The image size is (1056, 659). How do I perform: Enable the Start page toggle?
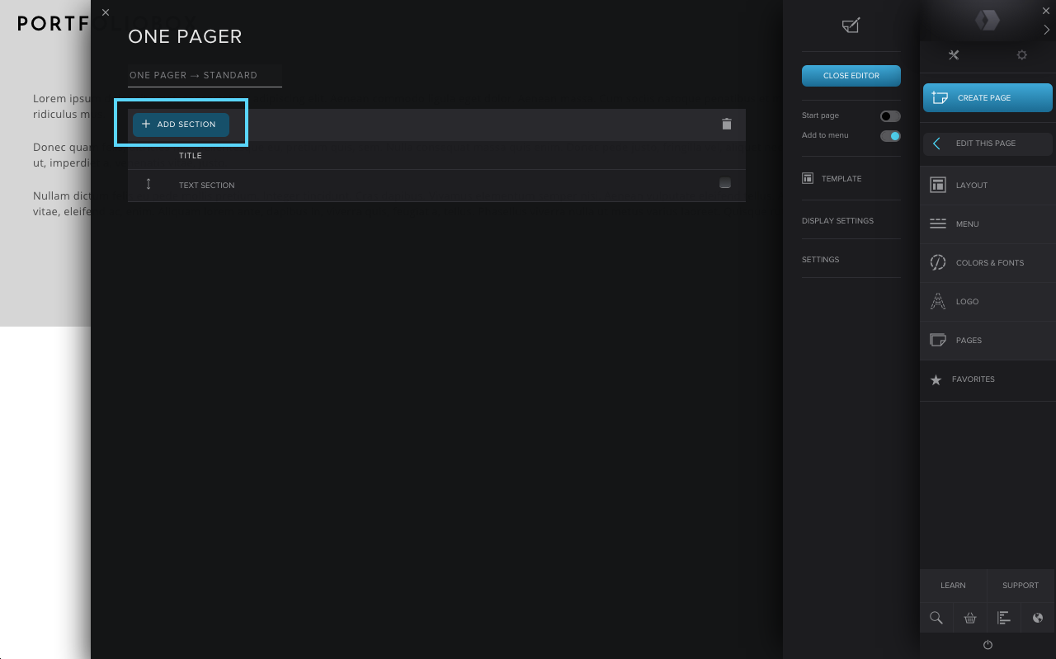pos(890,116)
